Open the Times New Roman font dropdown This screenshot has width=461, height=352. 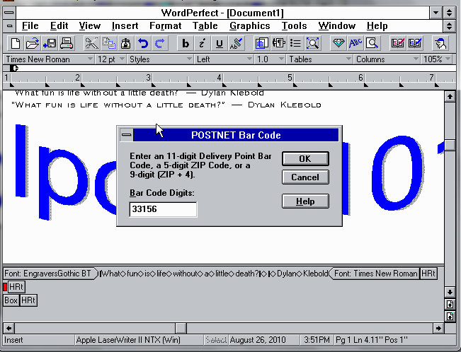click(x=49, y=59)
